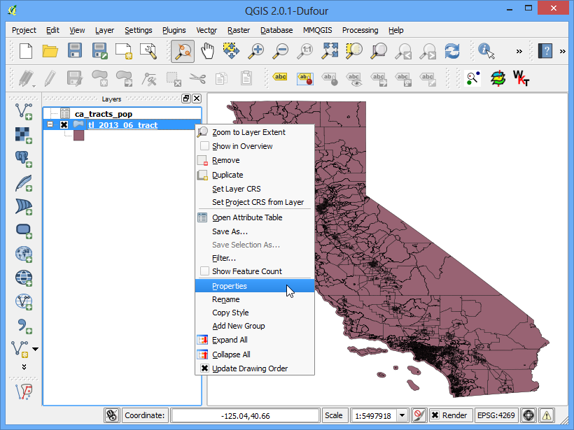Screen dimensions: 574x430
Task: Open the New Shapefile Layer dropdown arrow
Action: click(x=35, y=349)
